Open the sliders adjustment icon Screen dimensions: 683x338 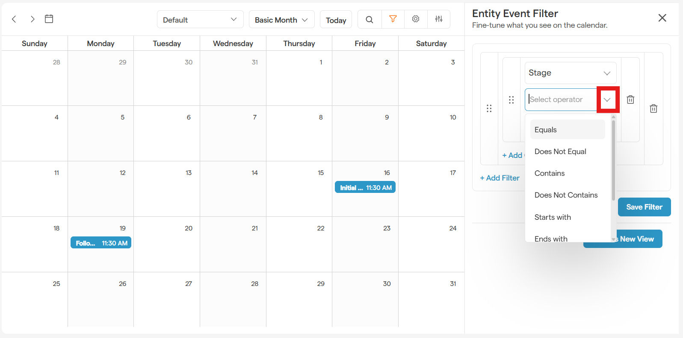click(x=439, y=19)
